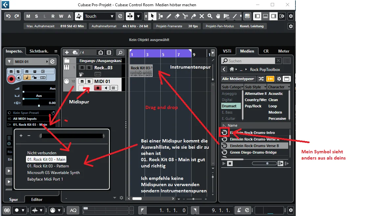373x216 pixels.
Task: Click the redo arrow in the toolbar
Action: [x=17, y=16]
